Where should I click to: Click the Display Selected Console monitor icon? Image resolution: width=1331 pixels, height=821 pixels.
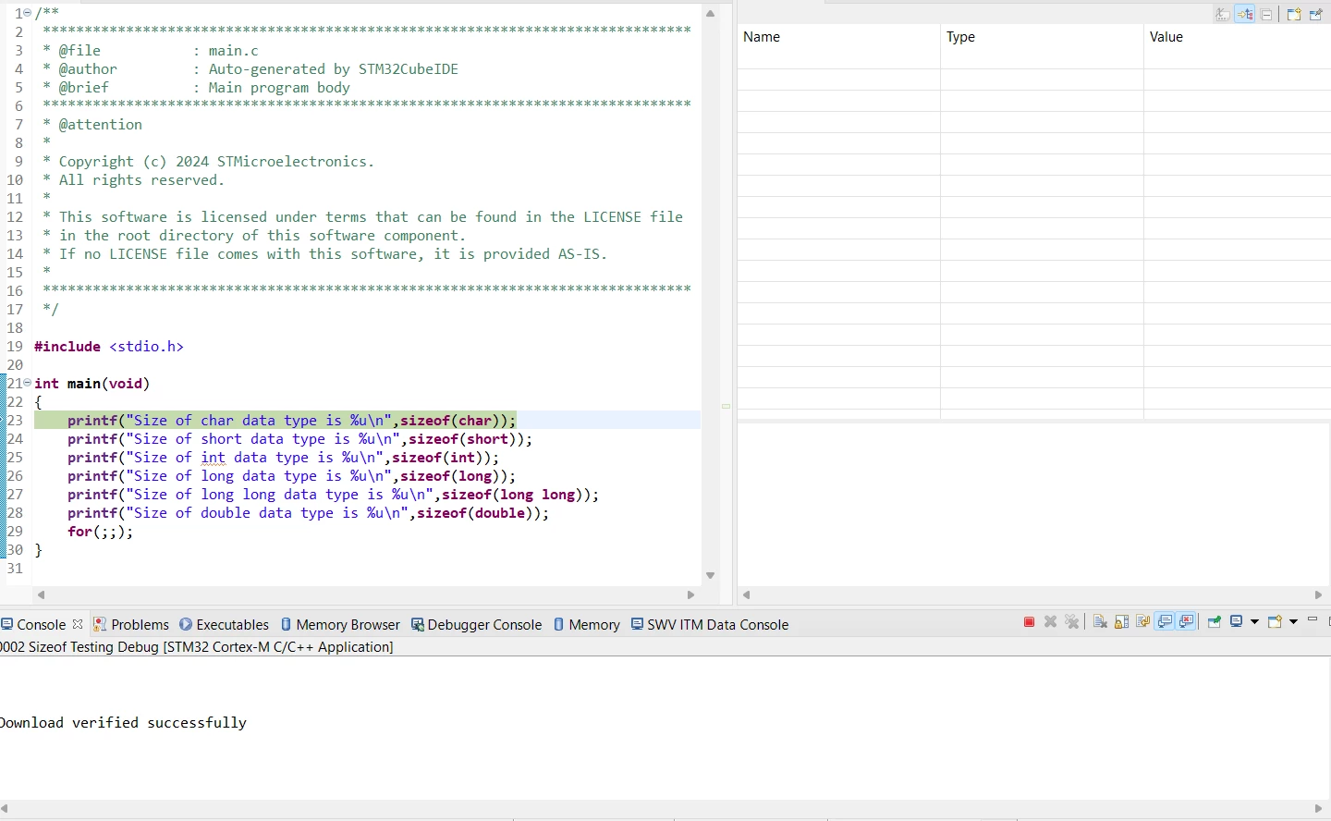point(1237,622)
